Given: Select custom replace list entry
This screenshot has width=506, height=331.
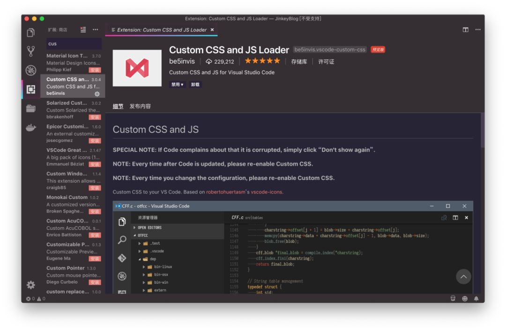Looking at the screenshot, I should pos(73,291).
